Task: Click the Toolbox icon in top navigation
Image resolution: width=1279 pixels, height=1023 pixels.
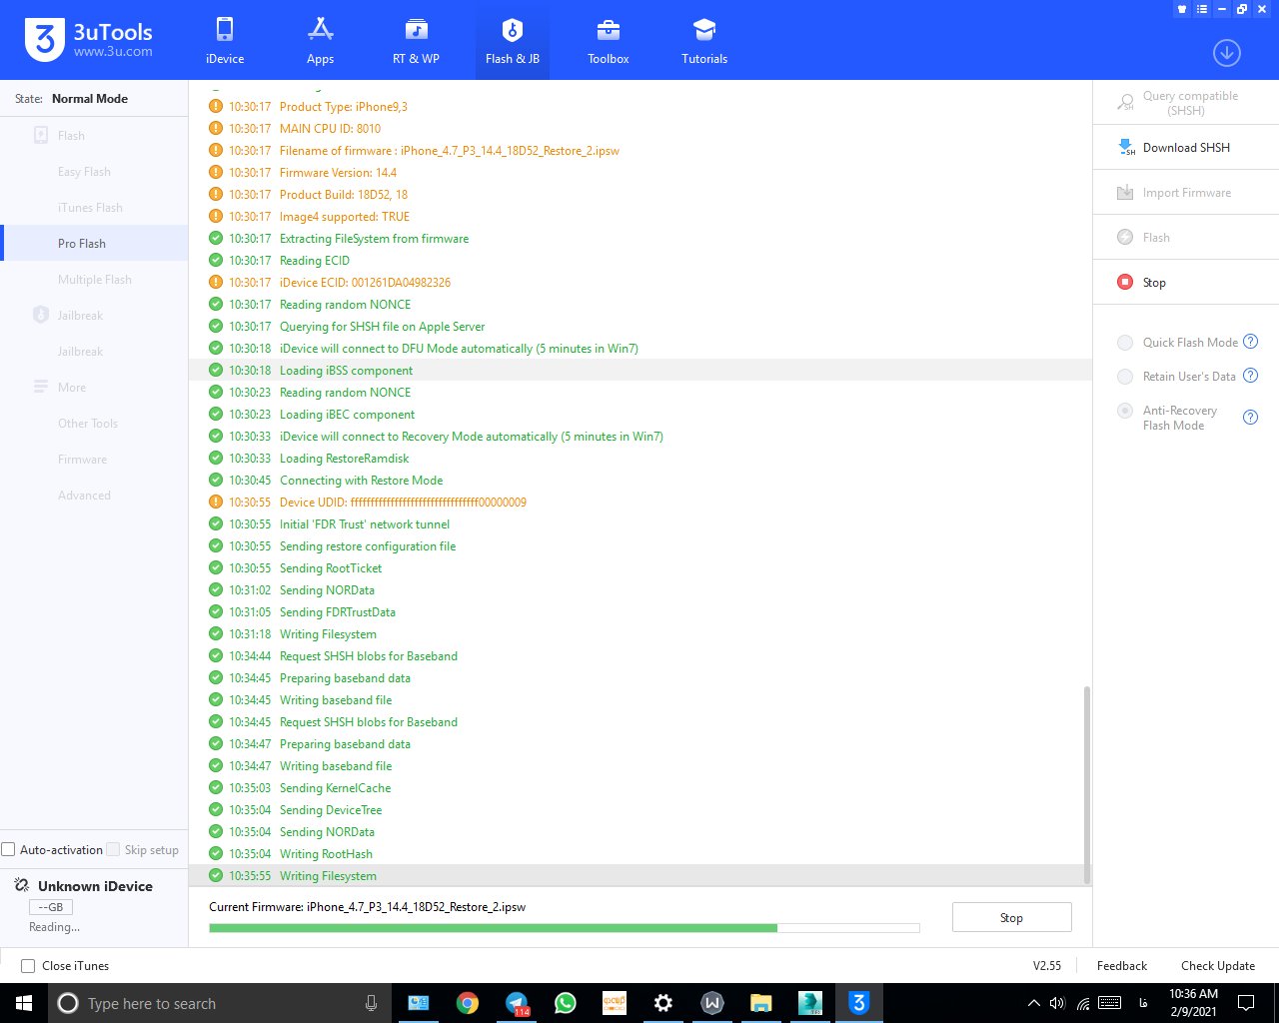Action: pos(609,29)
